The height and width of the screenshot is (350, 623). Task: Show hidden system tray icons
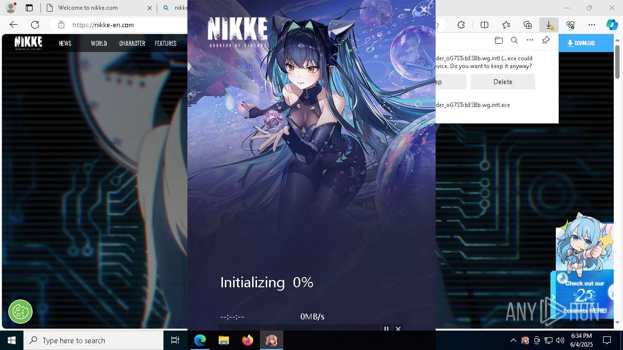[x=513, y=340]
